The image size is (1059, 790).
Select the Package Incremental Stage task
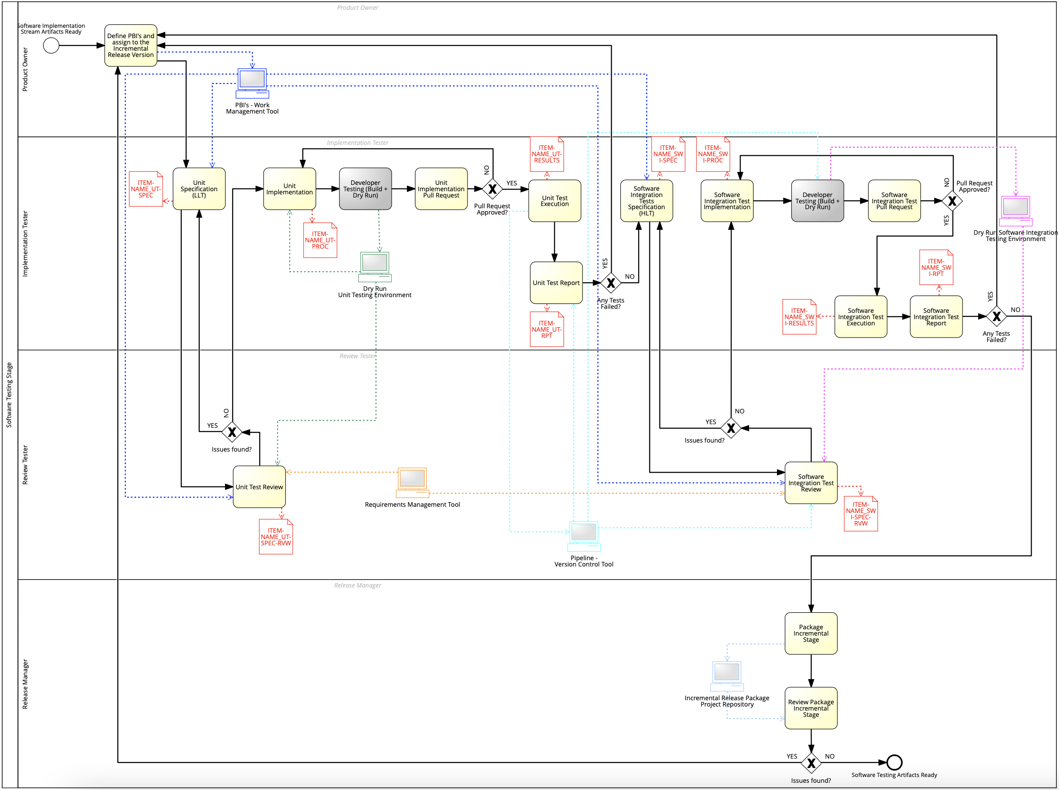click(811, 633)
